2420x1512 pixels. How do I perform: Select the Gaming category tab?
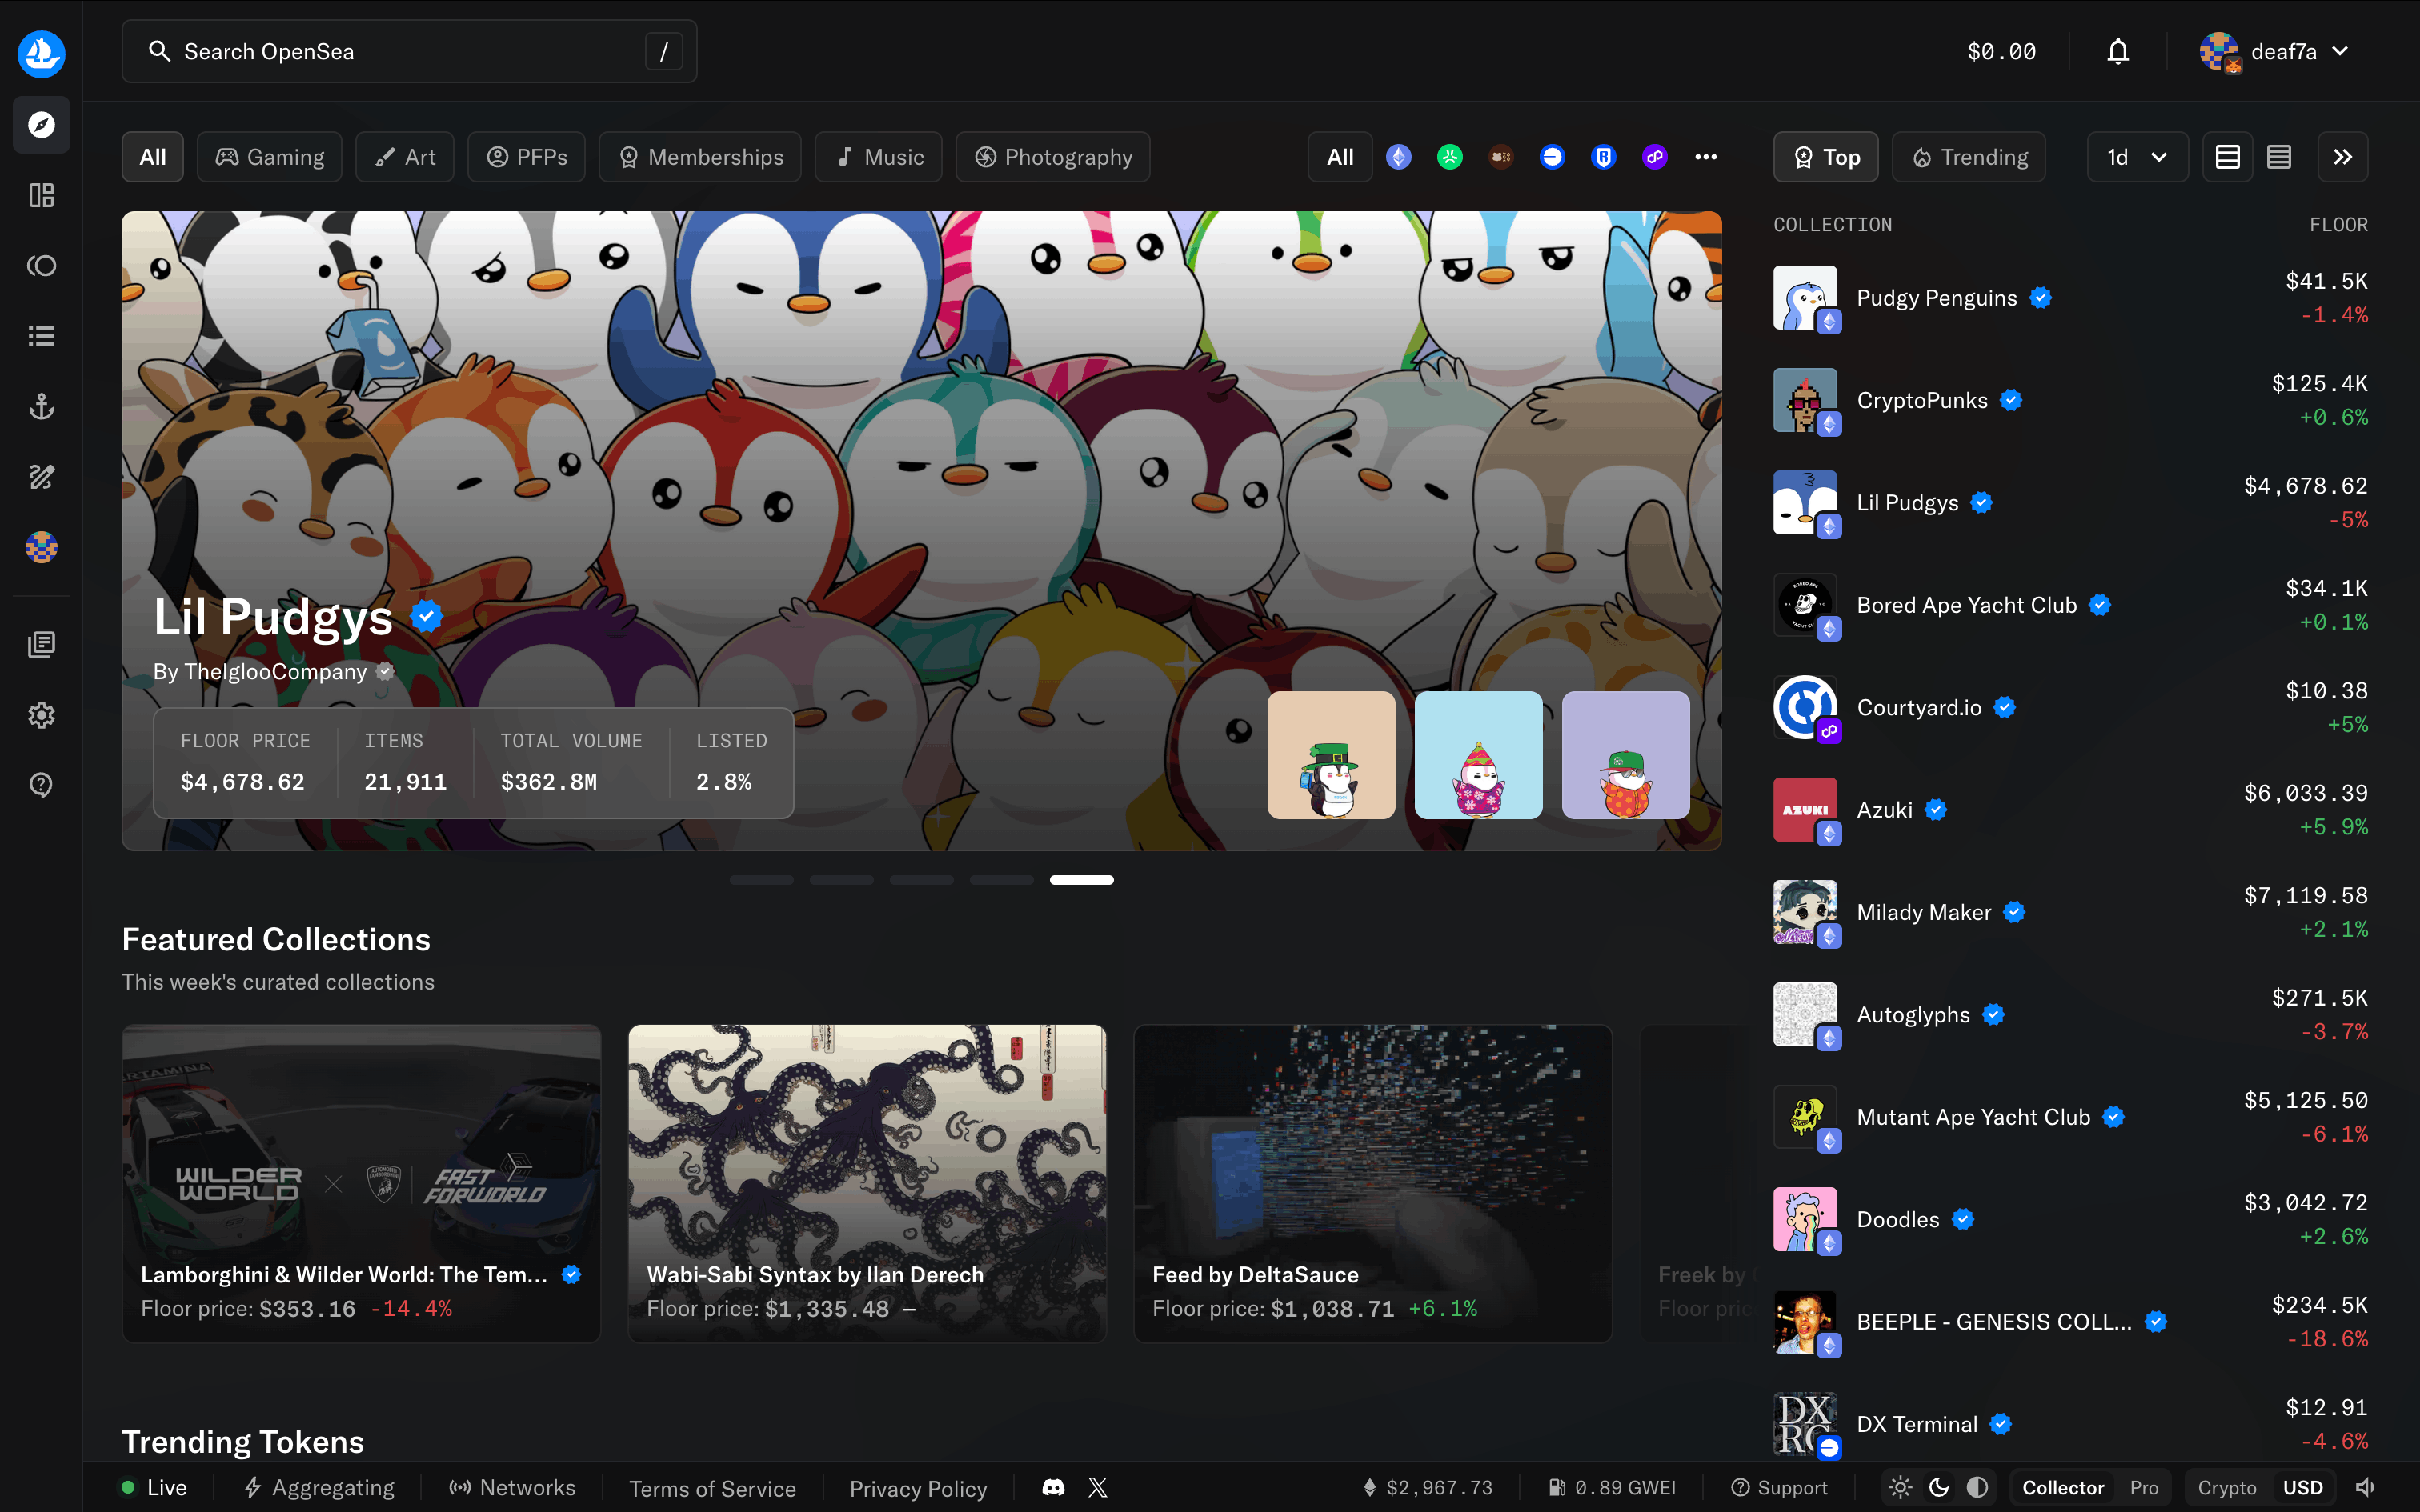click(x=269, y=156)
